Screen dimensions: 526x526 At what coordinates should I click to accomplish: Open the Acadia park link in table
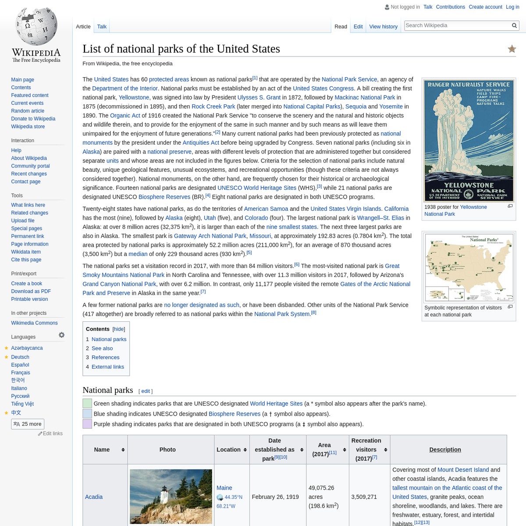coord(94,497)
